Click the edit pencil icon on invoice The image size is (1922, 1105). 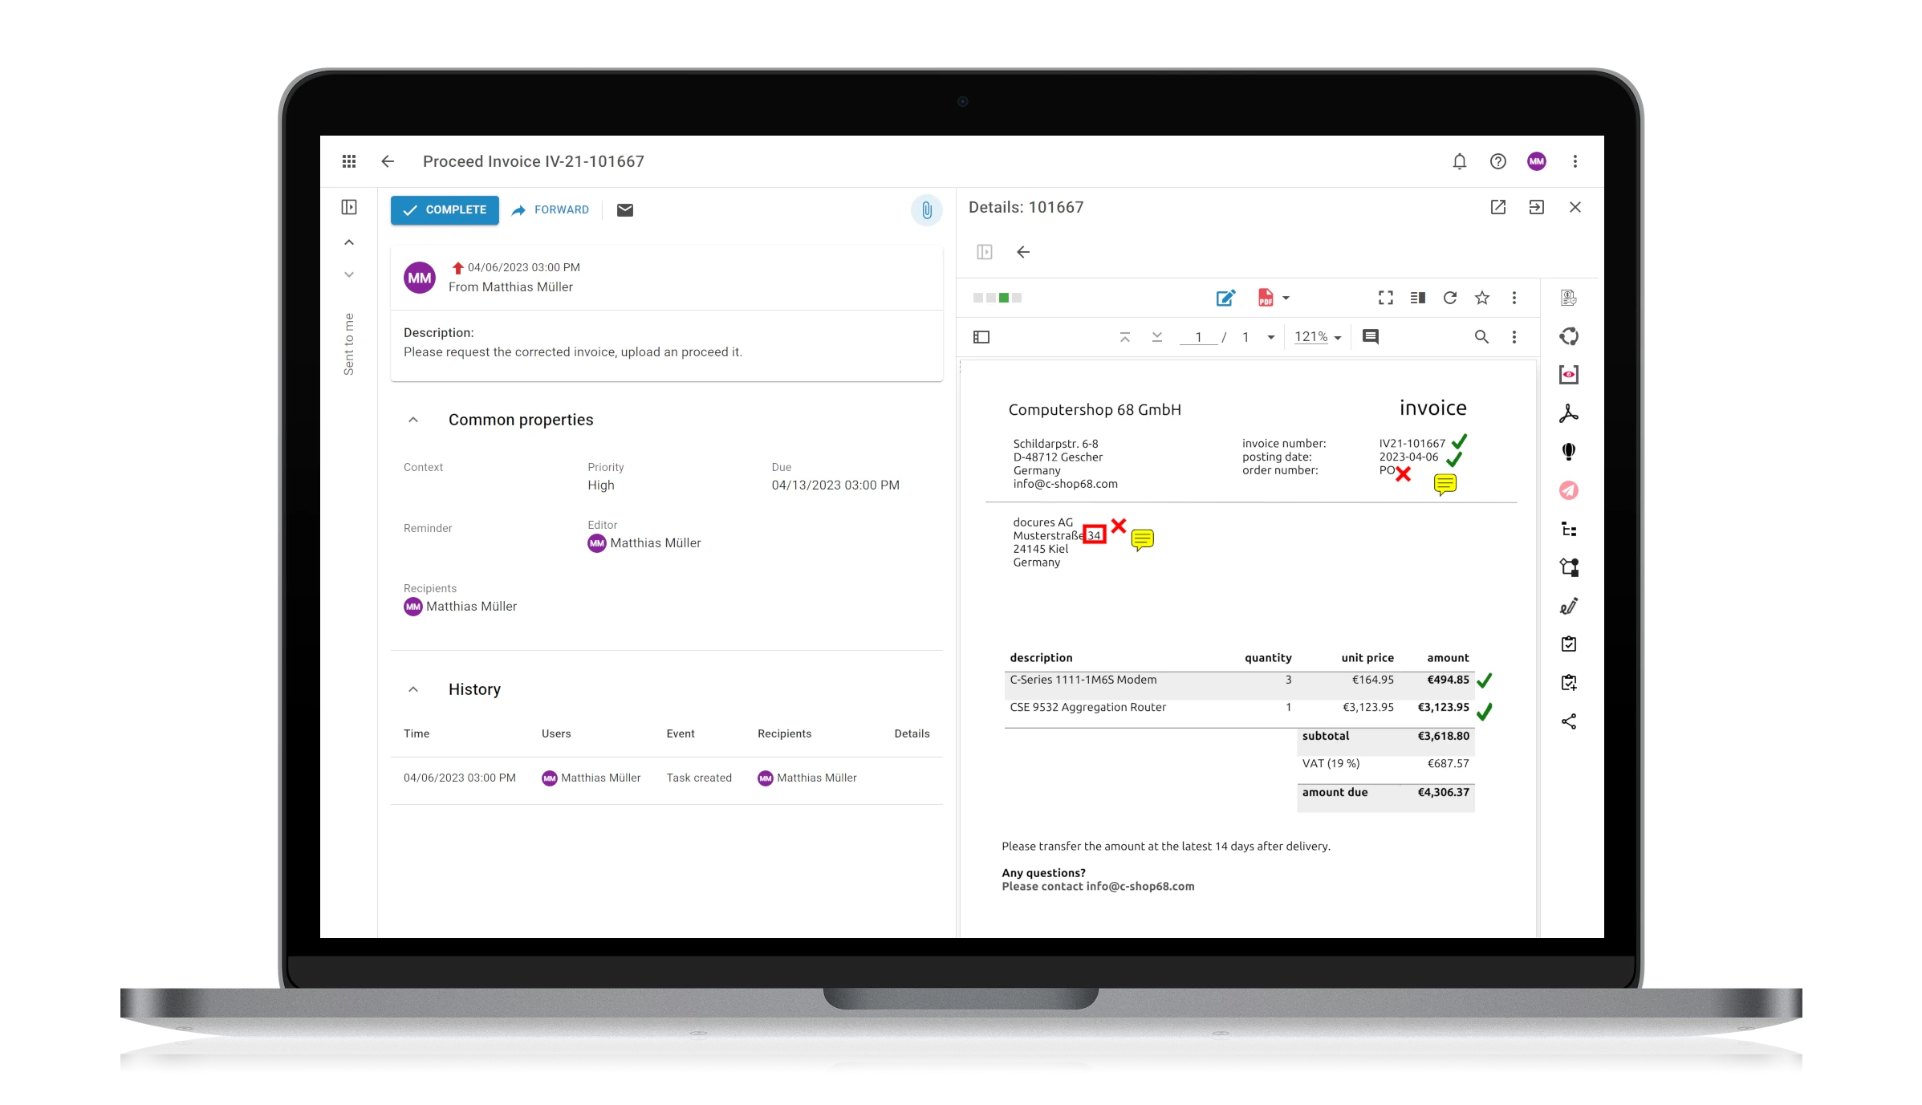point(1225,297)
